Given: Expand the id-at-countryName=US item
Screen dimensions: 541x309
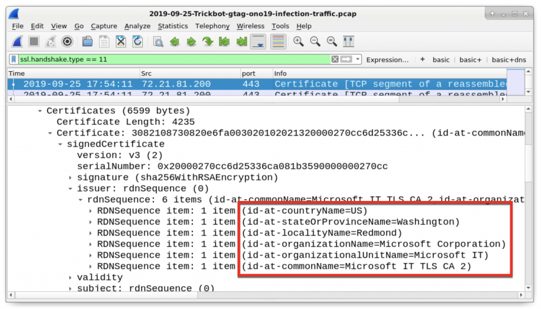Looking at the screenshot, I should tap(90, 211).
